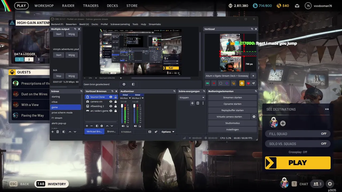Mute the Mic/Aux speaker icon
This screenshot has height=192, width=342.
click(123, 126)
